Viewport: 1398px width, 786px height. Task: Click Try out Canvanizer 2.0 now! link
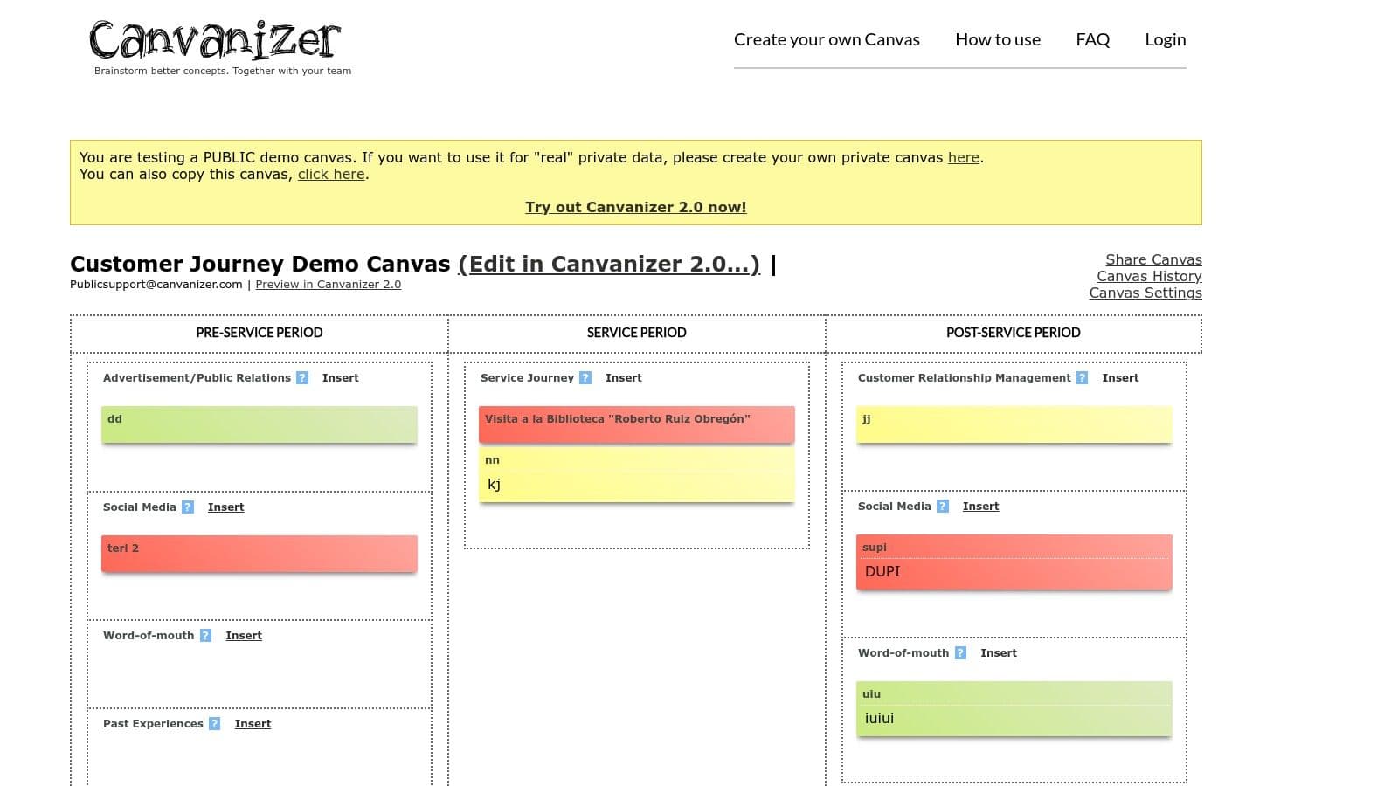click(x=635, y=207)
